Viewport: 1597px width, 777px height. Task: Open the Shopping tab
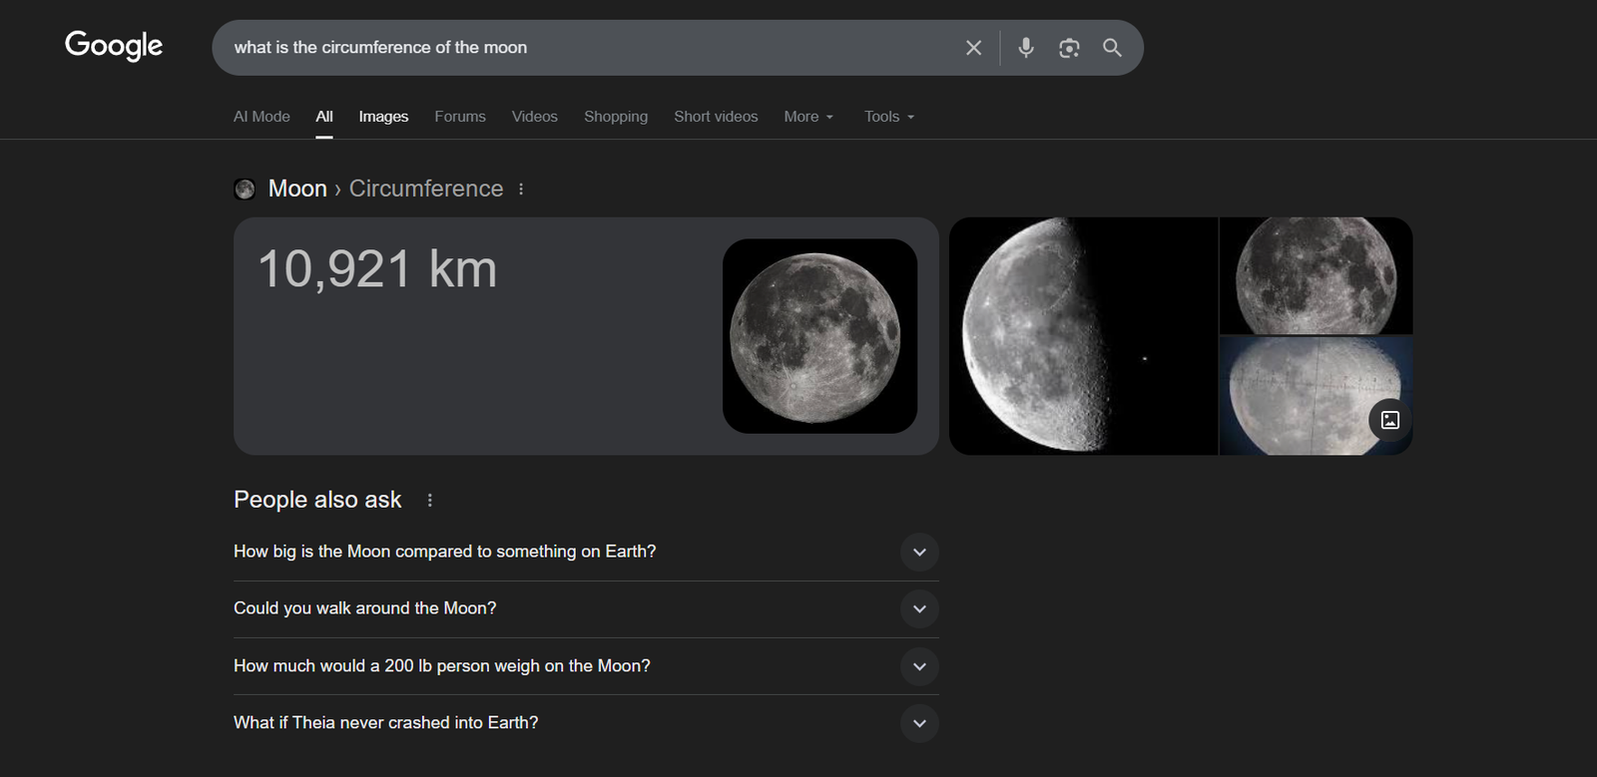616,117
